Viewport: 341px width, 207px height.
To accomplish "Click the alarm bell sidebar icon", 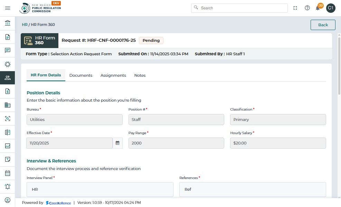I will tap(8, 187).
